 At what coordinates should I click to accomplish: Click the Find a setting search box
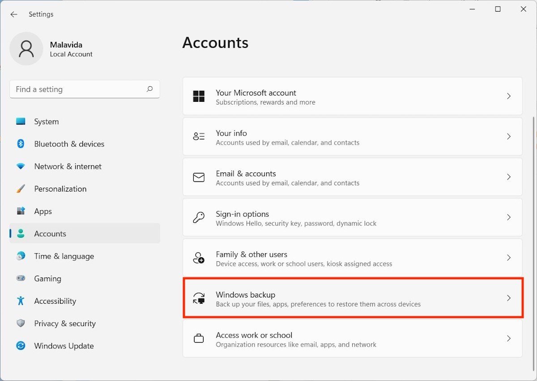coord(85,89)
